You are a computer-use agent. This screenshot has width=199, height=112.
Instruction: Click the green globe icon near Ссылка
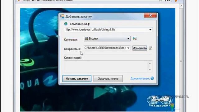(66, 24)
